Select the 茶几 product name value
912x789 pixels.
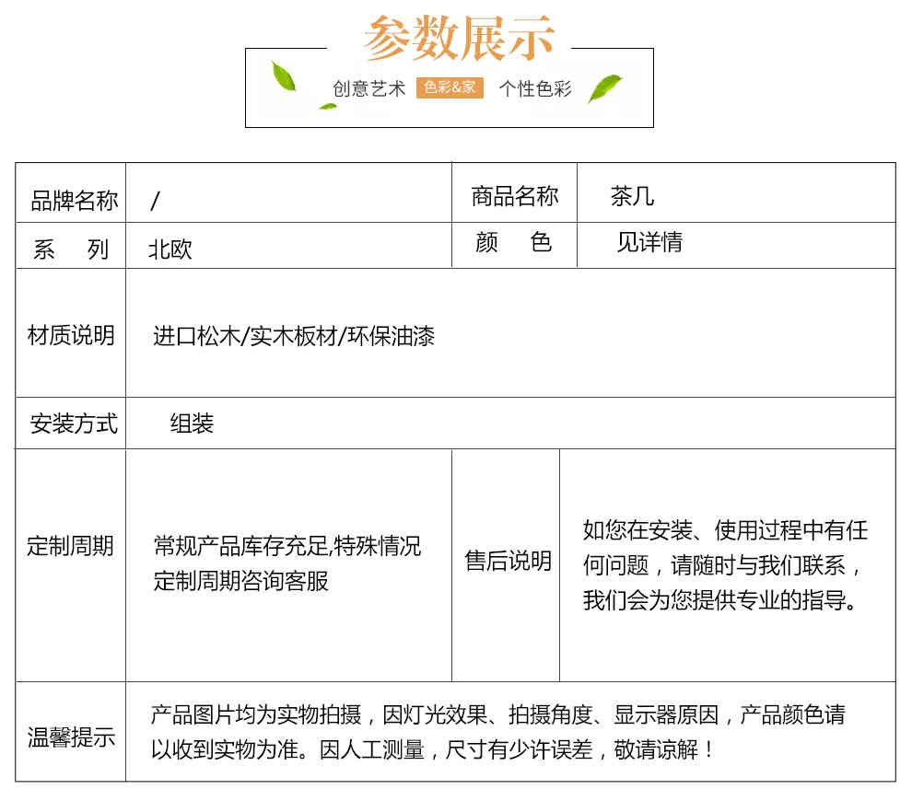coord(632,196)
